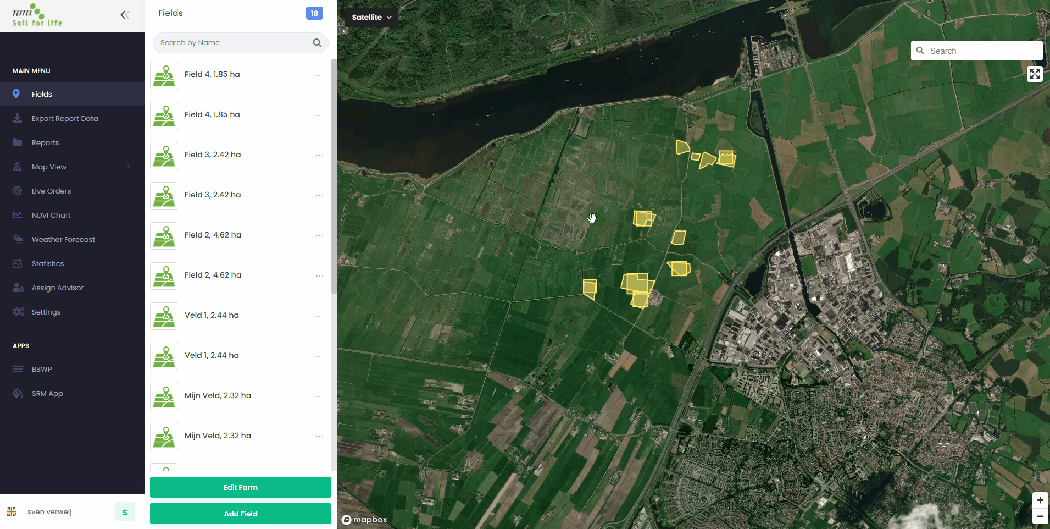Screen dimensions: 1050x529
Task: Open options menu for Field 3, 2.42 ha
Action: tap(319, 155)
